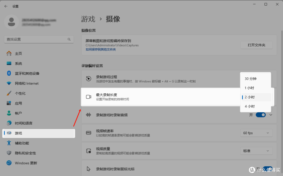Click the 摄像位置 heading

[x=89, y=30]
